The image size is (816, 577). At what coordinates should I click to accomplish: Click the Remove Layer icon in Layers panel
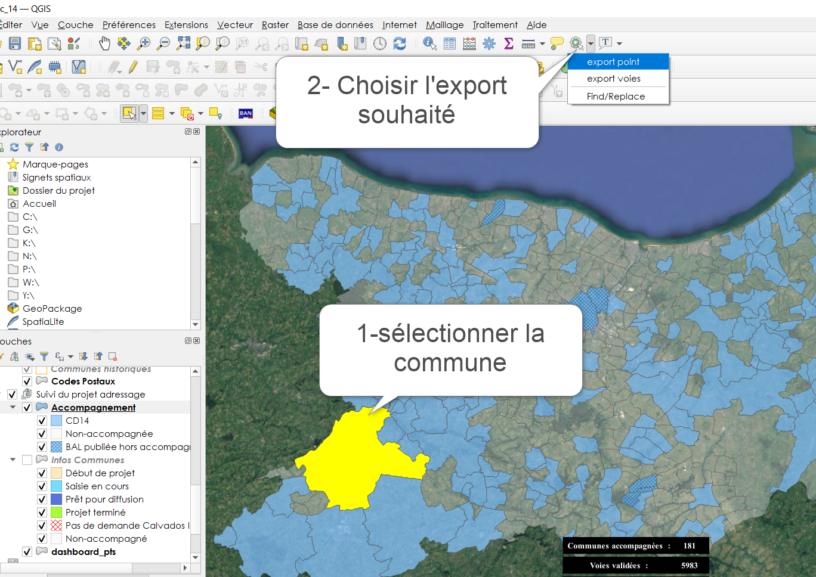pyautogui.click(x=112, y=356)
